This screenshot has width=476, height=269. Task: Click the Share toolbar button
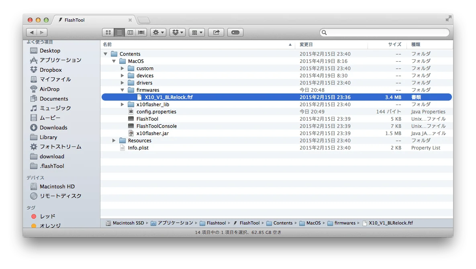216,32
